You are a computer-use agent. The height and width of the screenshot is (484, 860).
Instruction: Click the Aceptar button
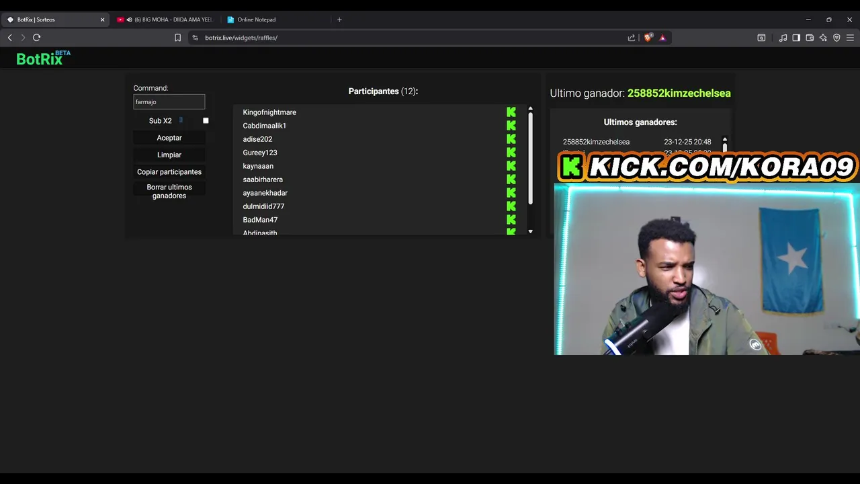pos(169,138)
